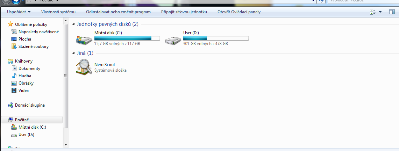The height and width of the screenshot is (151, 399).
Task: Select the Místní disk (C:) drive icon
Action: point(84,39)
